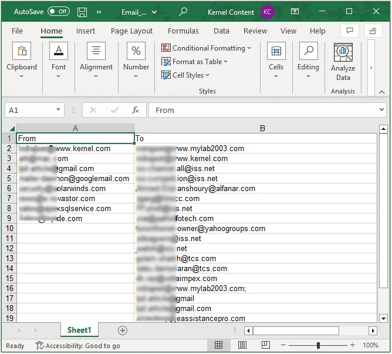Switch to the Review tab

coord(255,31)
